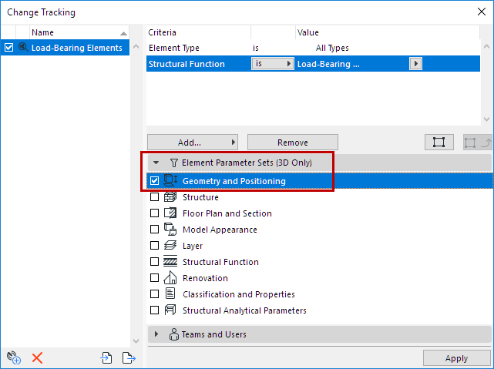Viewport: 494px width, 369px height.
Task: Click the import rules icon
Action: pyautogui.click(x=106, y=357)
